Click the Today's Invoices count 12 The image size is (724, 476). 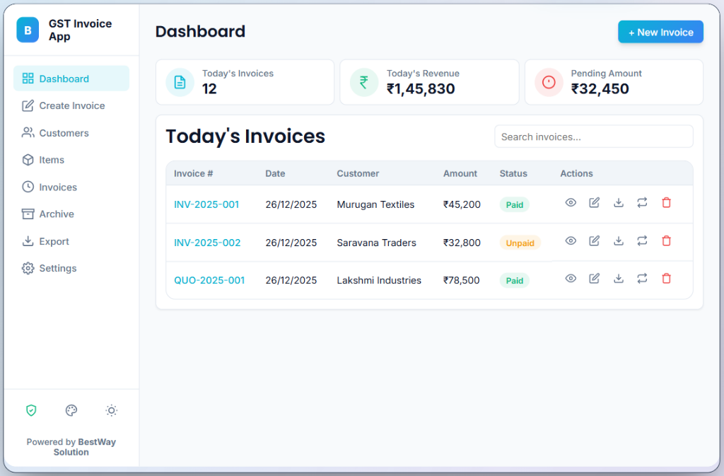point(209,88)
